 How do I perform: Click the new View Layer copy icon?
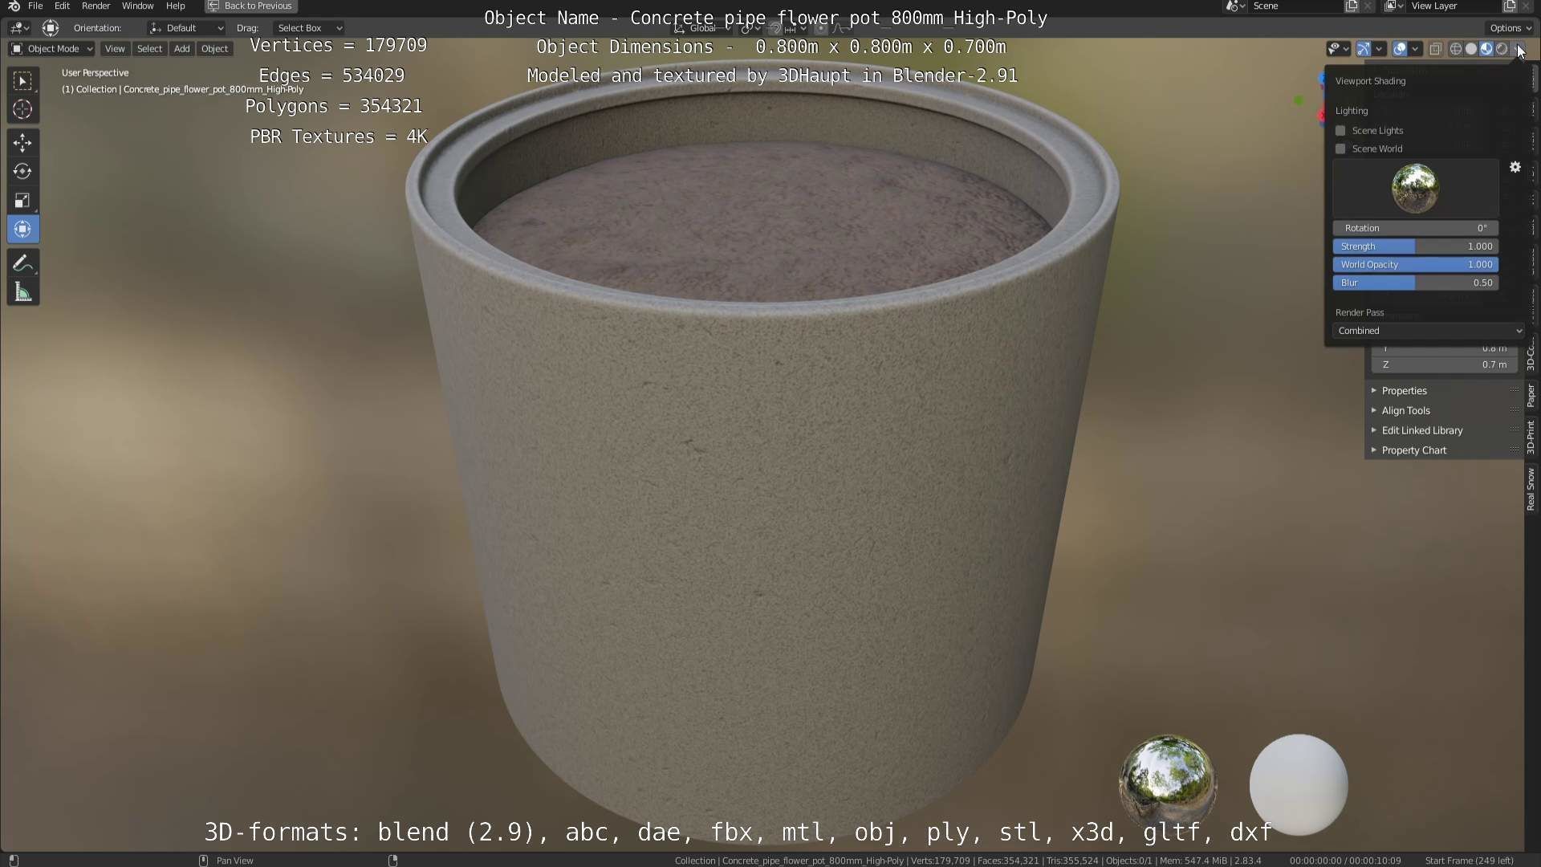(1509, 6)
